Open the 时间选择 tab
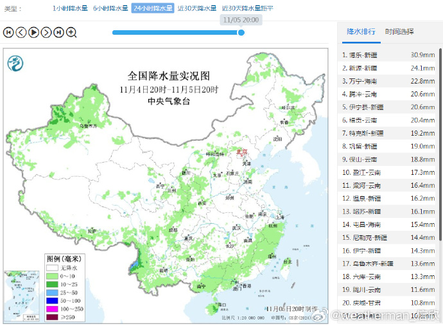 click(x=399, y=32)
